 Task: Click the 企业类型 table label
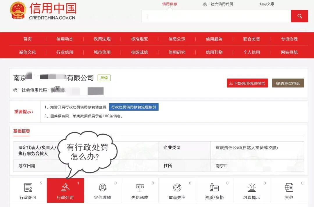click(x=172, y=148)
